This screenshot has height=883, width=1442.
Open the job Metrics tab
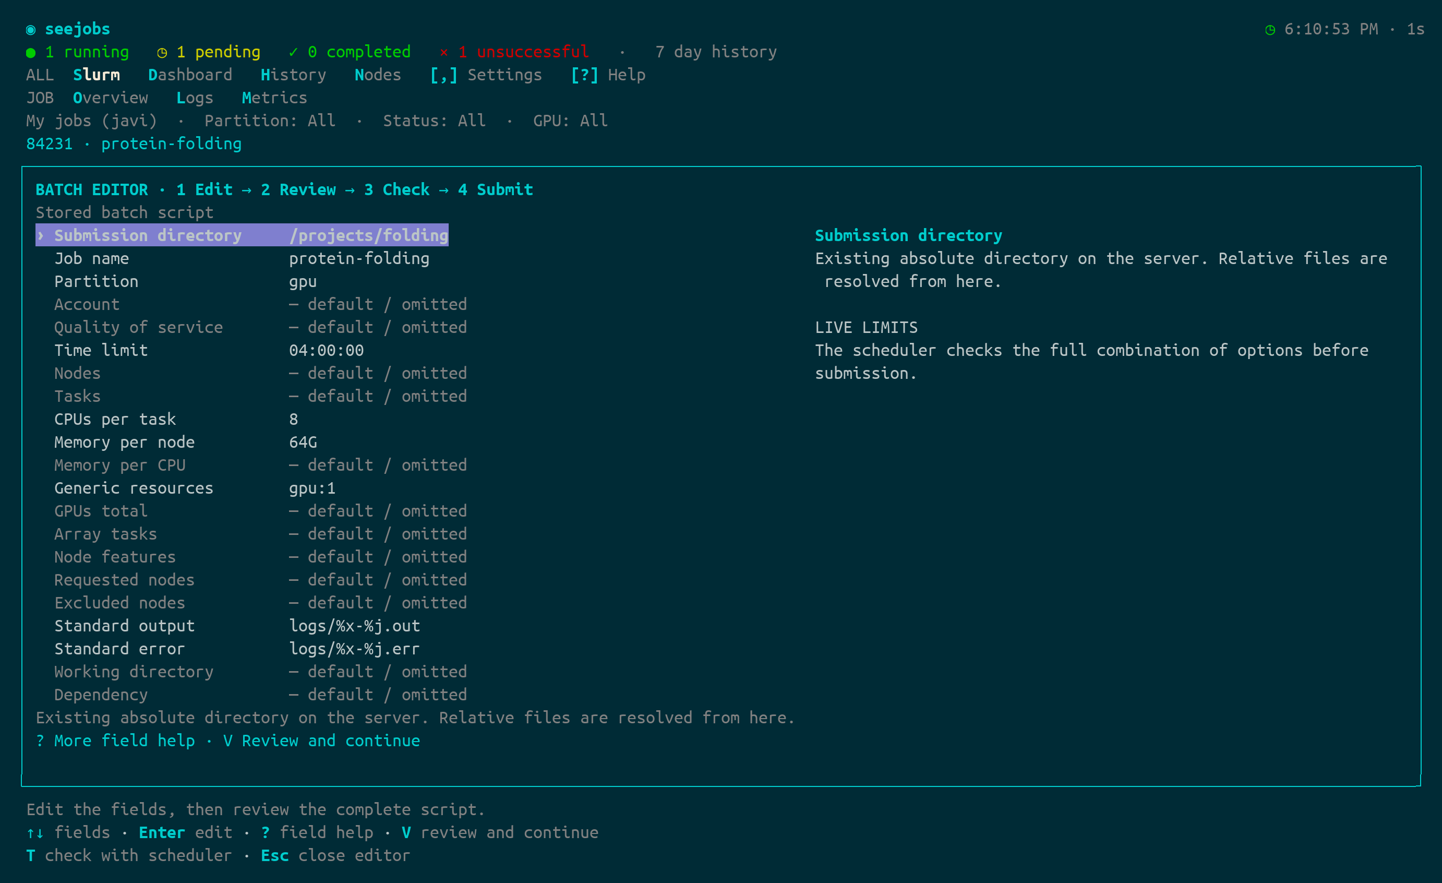pyautogui.click(x=274, y=98)
